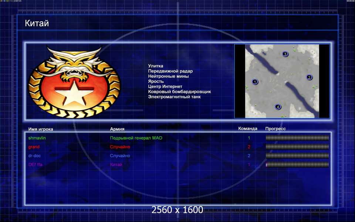Select player name shmavlin
Image resolution: width=355 pixels, height=222 pixels.
click(37, 138)
